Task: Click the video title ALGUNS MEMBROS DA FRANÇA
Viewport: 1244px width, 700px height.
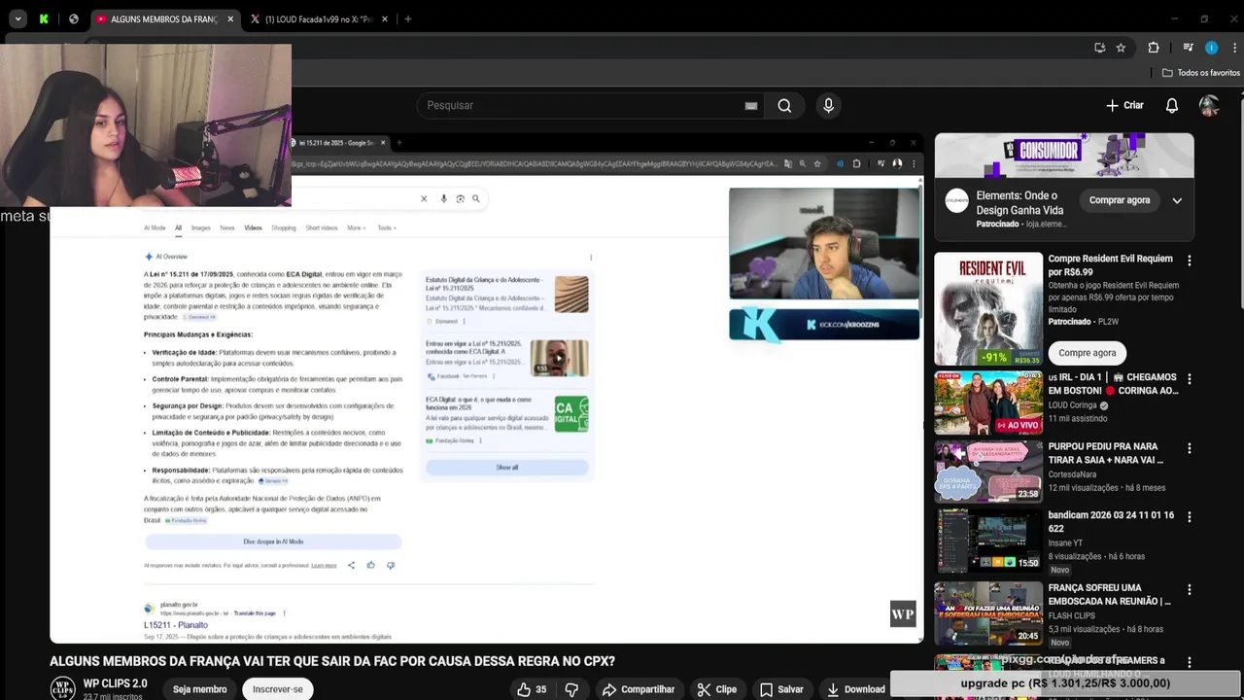Action: pyautogui.click(x=332, y=661)
